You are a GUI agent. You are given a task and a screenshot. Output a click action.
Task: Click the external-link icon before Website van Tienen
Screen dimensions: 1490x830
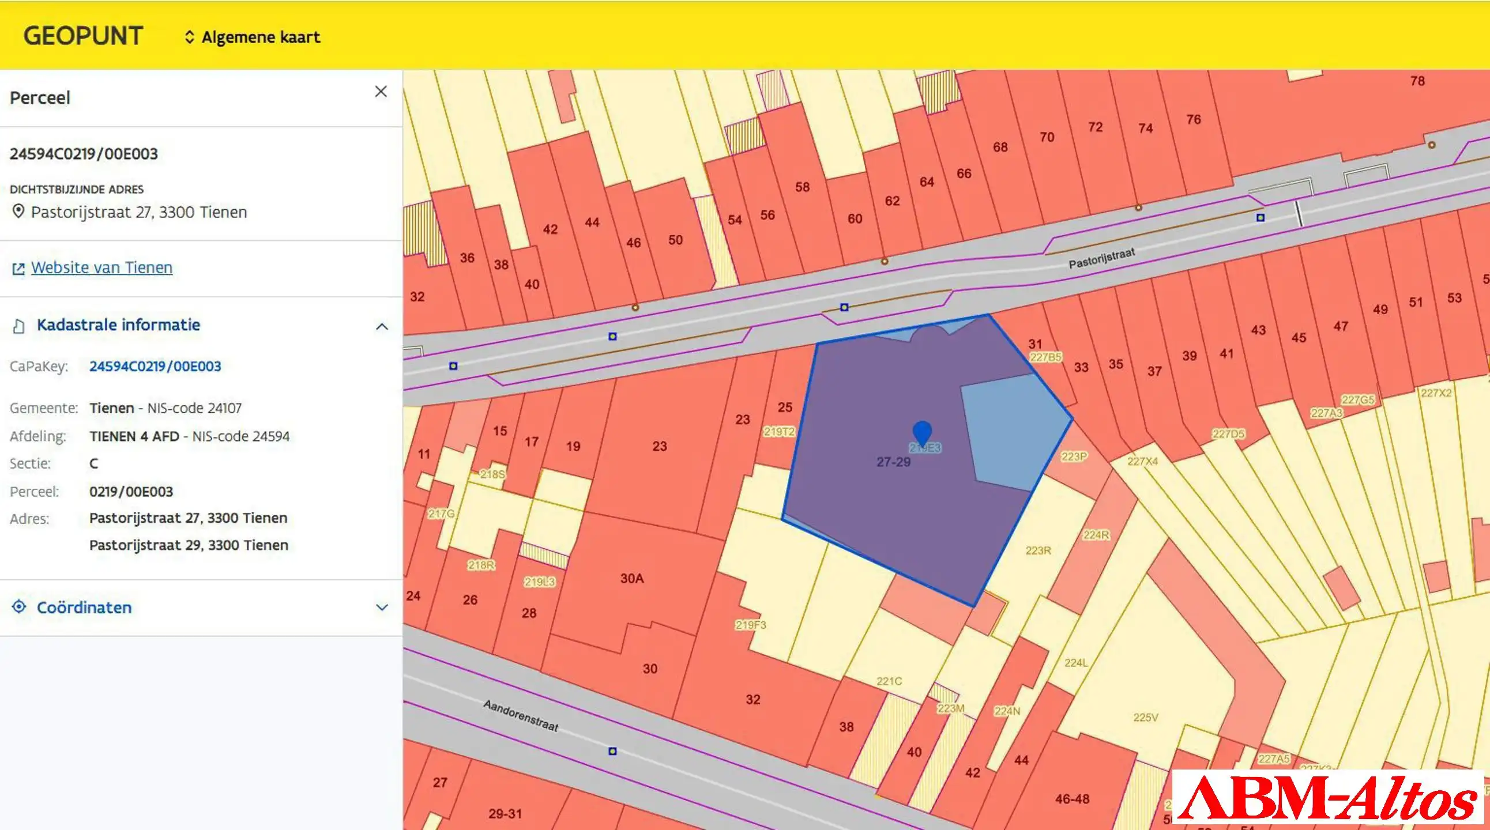pos(18,269)
